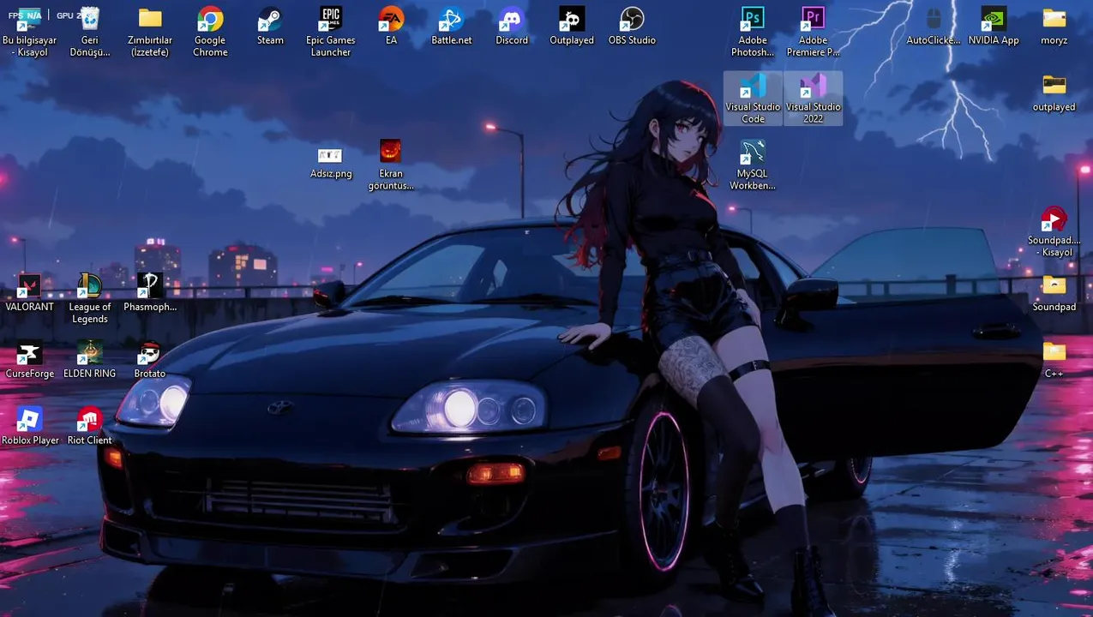
Task: Launch the Steam shortcut
Action: pos(270,26)
